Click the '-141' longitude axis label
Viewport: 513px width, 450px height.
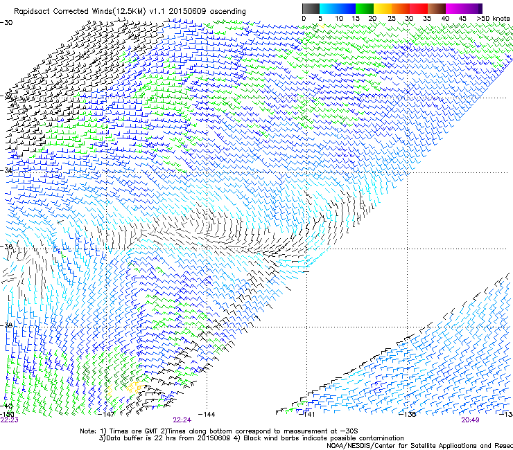point(307,415)
